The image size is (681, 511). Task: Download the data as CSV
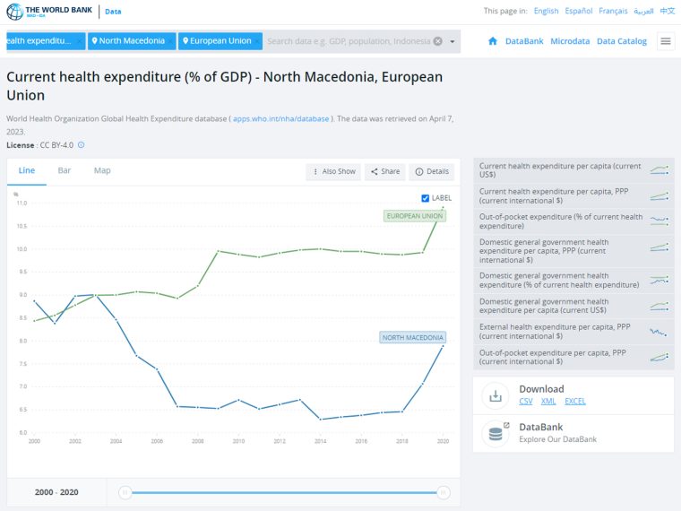click(525, 401)
